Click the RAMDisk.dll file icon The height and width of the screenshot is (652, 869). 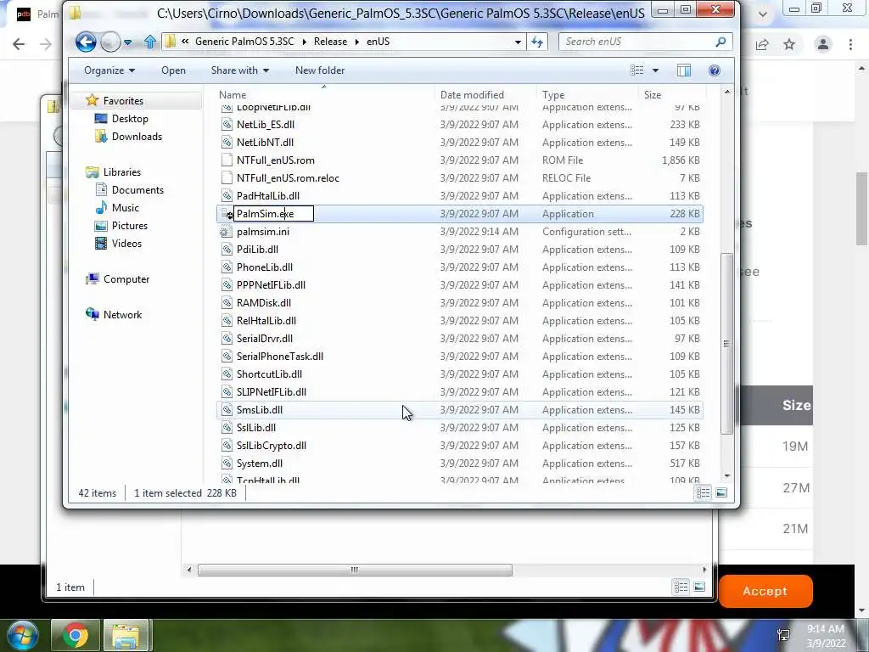[x=226, y=303]
